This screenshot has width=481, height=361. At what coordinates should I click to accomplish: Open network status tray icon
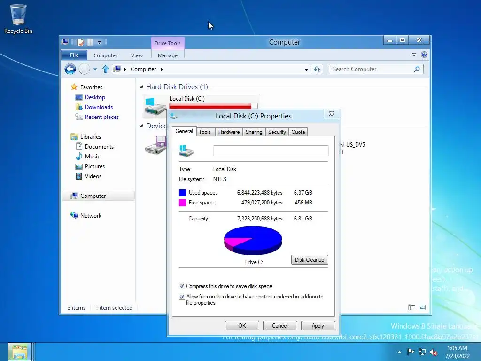point(422,352)
